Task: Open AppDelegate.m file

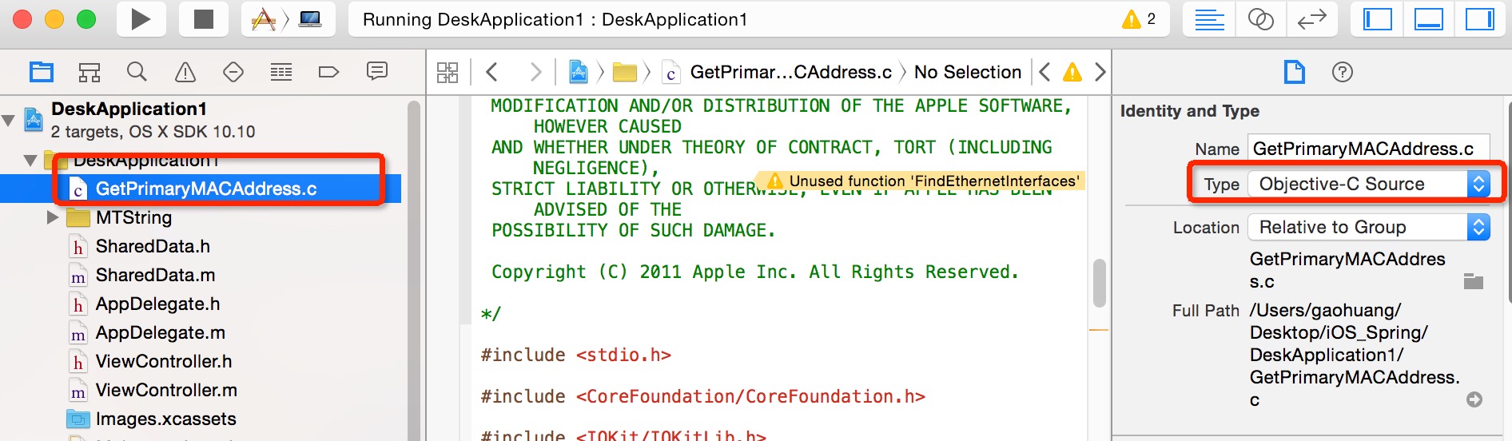Action: tap(160, 332)
